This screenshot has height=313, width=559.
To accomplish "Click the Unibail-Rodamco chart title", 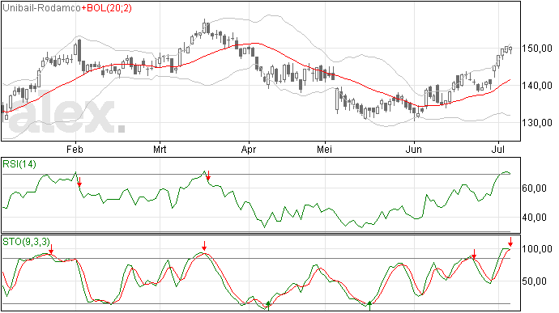I will (x=41, y=8).
